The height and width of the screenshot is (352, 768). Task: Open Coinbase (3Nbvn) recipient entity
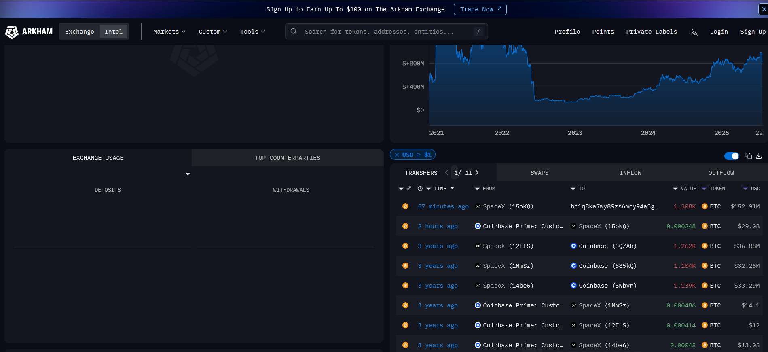coord(603,286)
